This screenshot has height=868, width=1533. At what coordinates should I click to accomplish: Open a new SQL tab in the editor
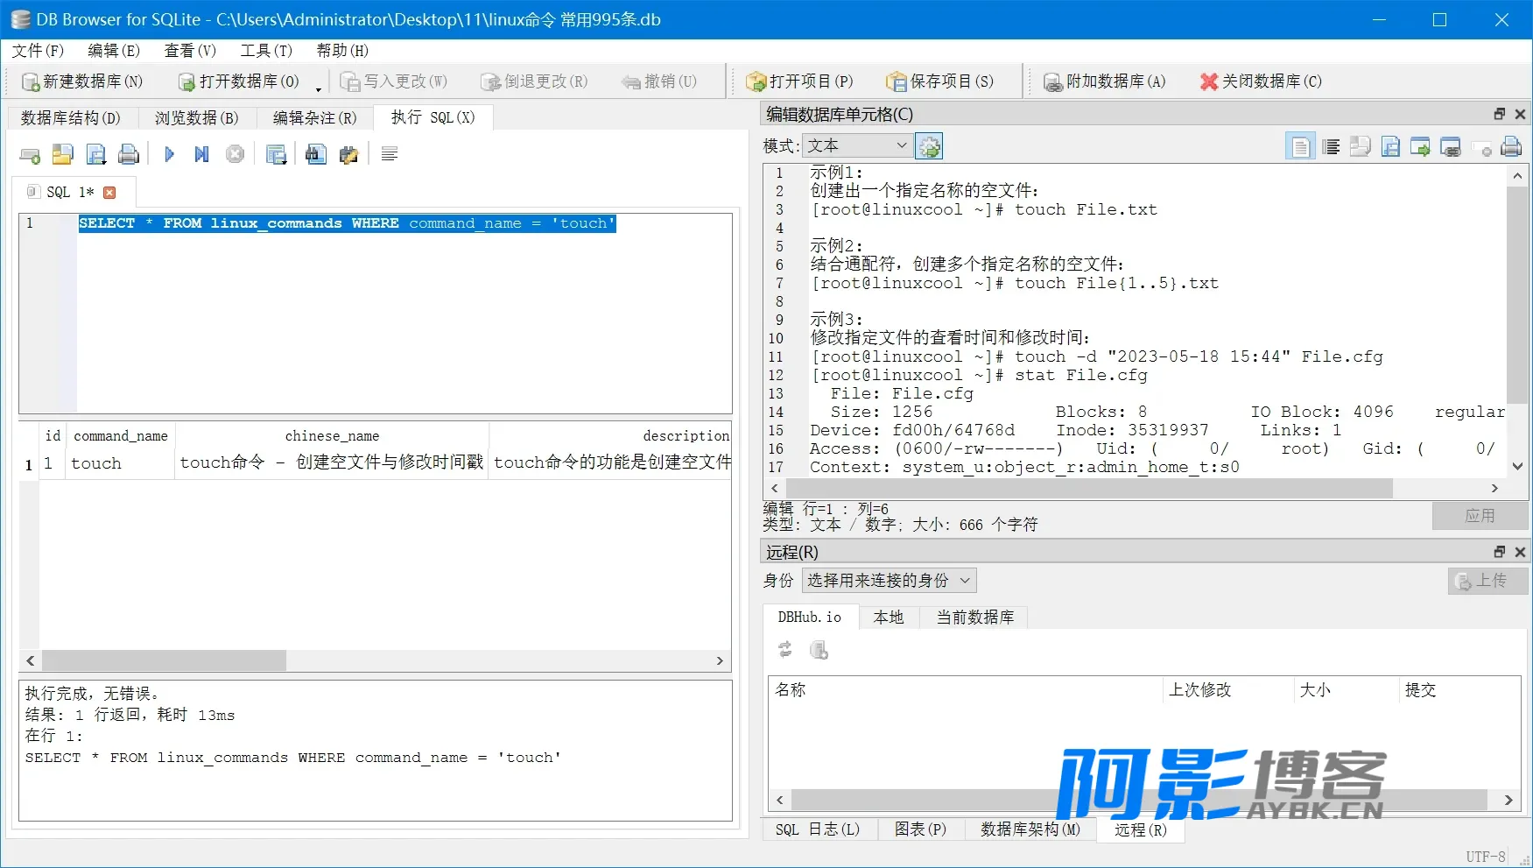click(x=30, y=155)
